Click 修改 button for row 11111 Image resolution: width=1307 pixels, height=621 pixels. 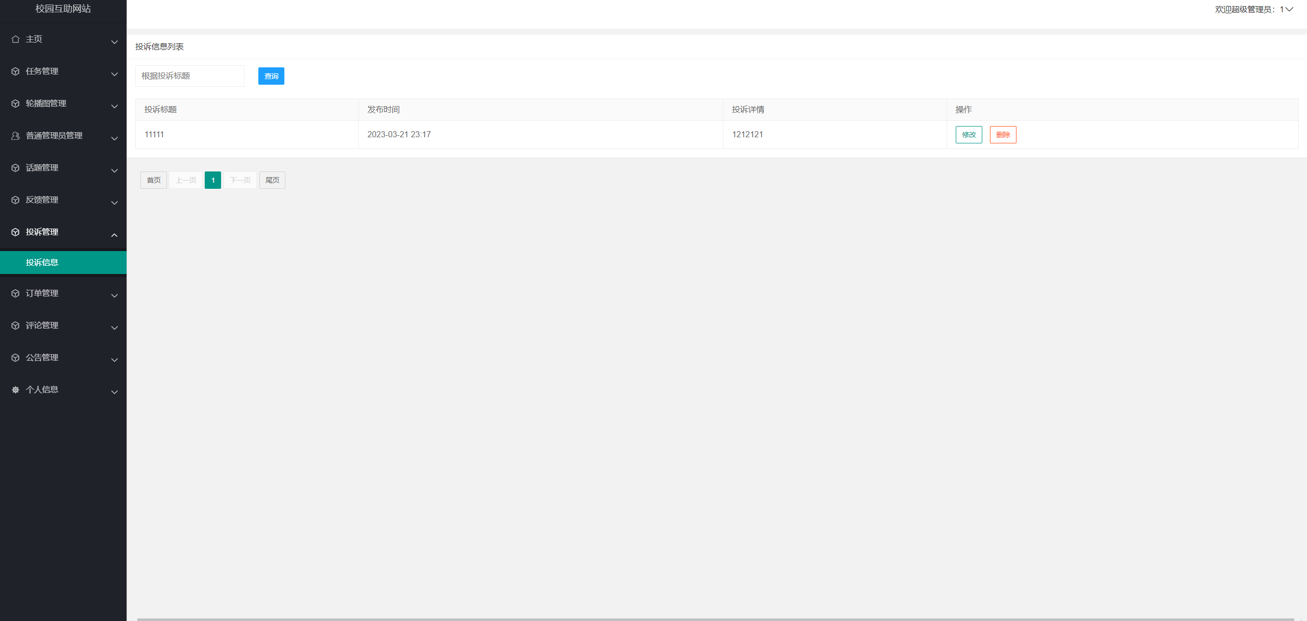[x=969, y=135]
